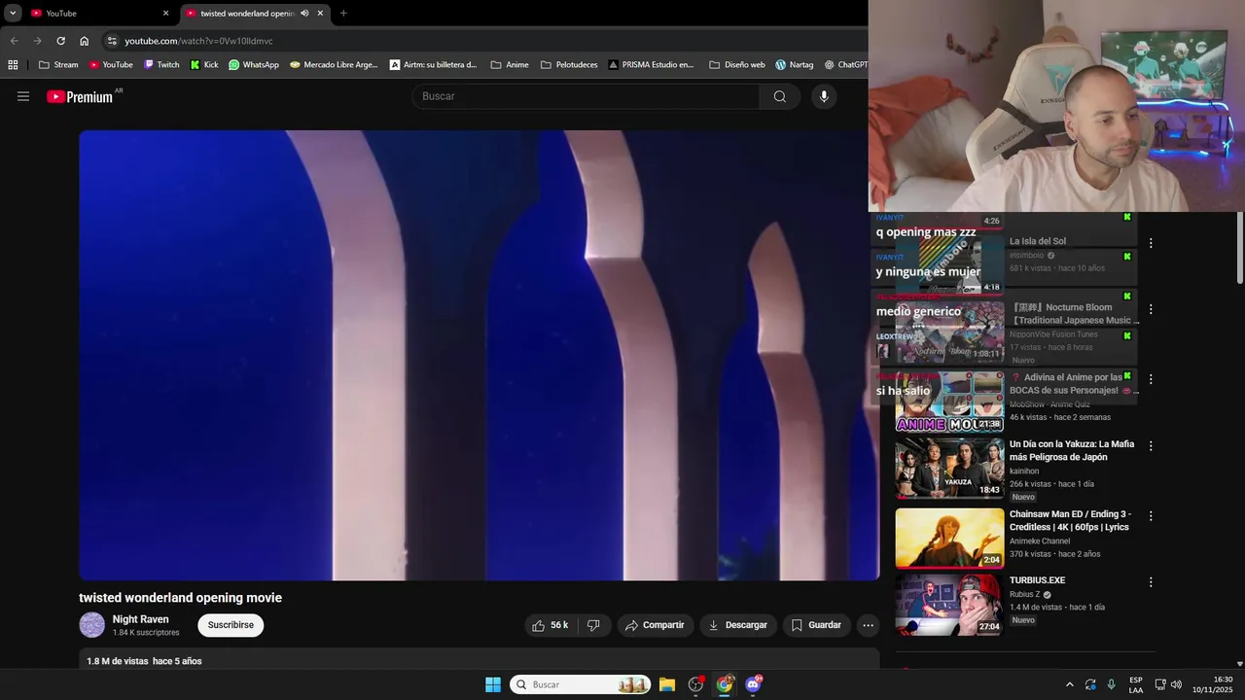Open the ESP LAA language indicator

[x=1136, y=684]
